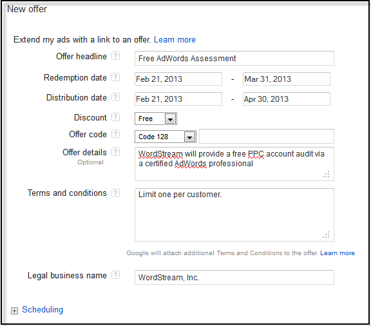Image resolution: width=371 pixels, height=326 pixels.
Task: Click the help icon beside Offer details
Action: 115,152
